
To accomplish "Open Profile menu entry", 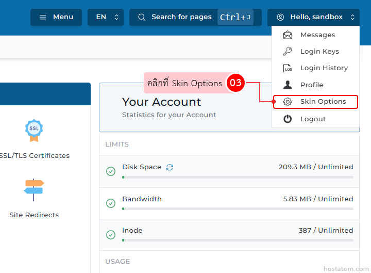I will (x=315, y=85).
